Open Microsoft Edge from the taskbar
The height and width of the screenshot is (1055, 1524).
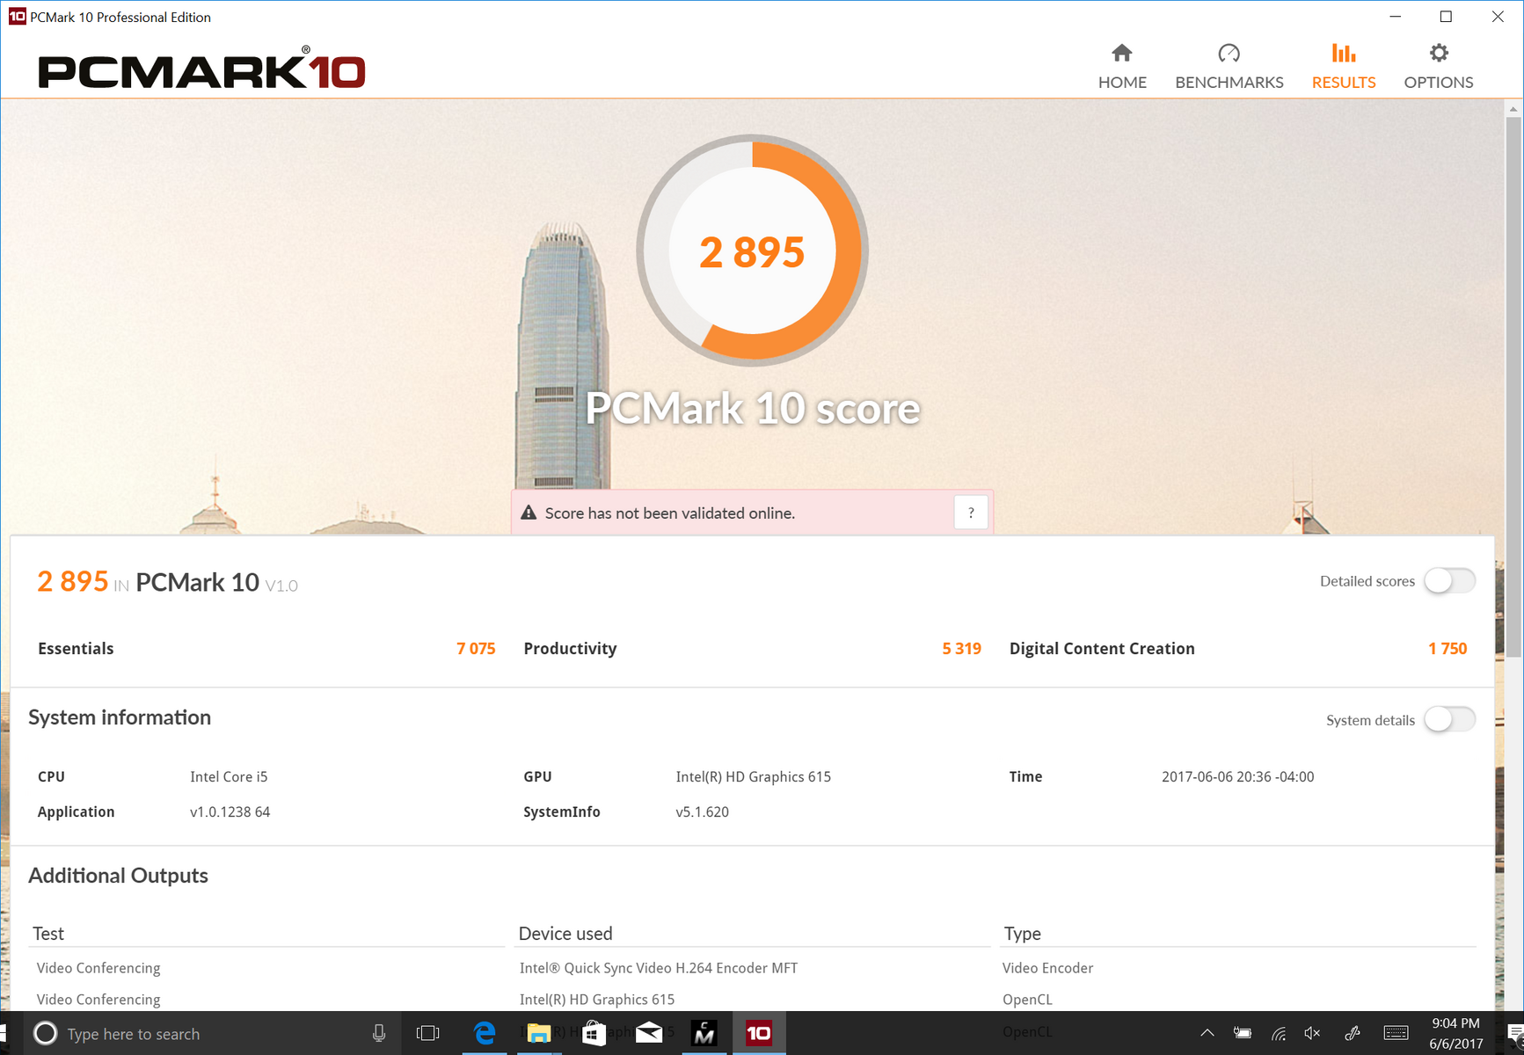pyautogui.click(x=485, y=1034)
